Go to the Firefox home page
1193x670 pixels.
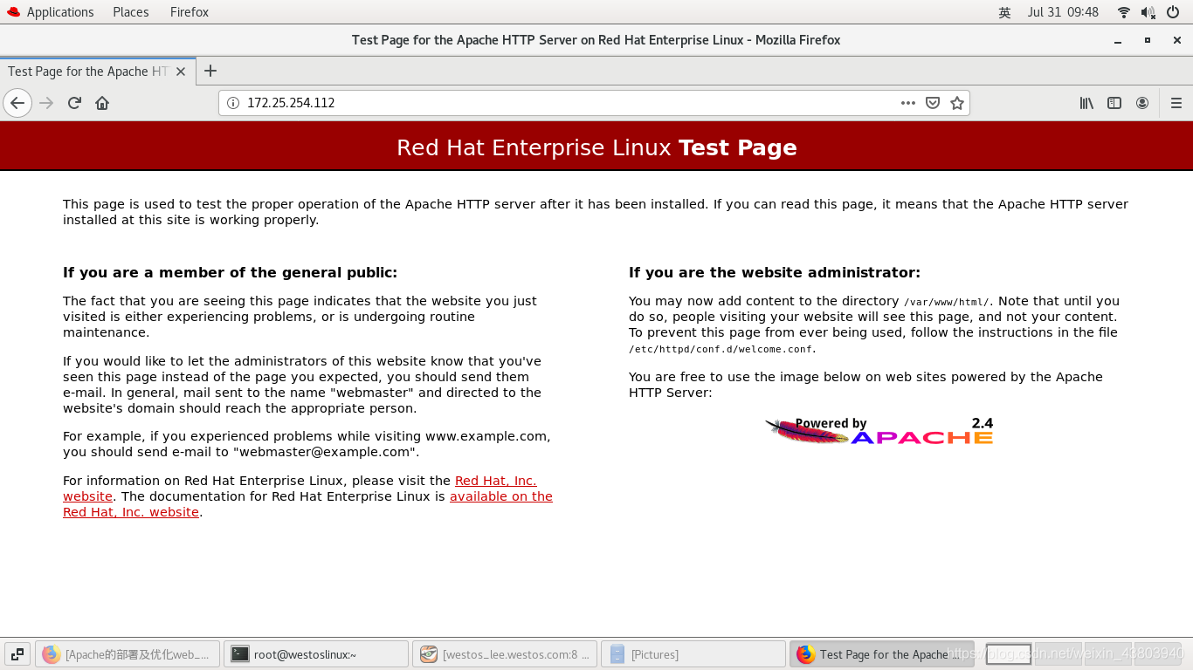pyautogui.click(x=102, y=103)
